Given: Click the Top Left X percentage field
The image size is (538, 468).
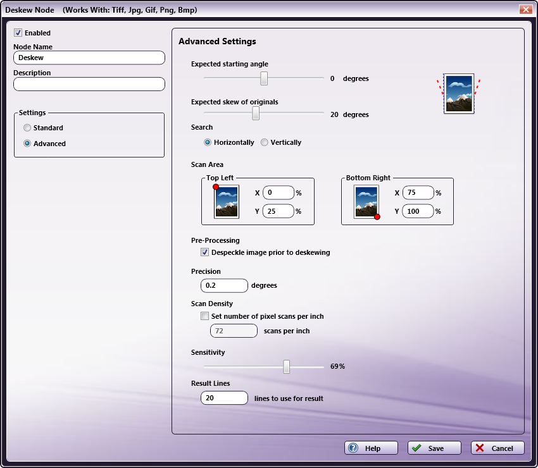Looking at the screenshot, I should (278, 193).
